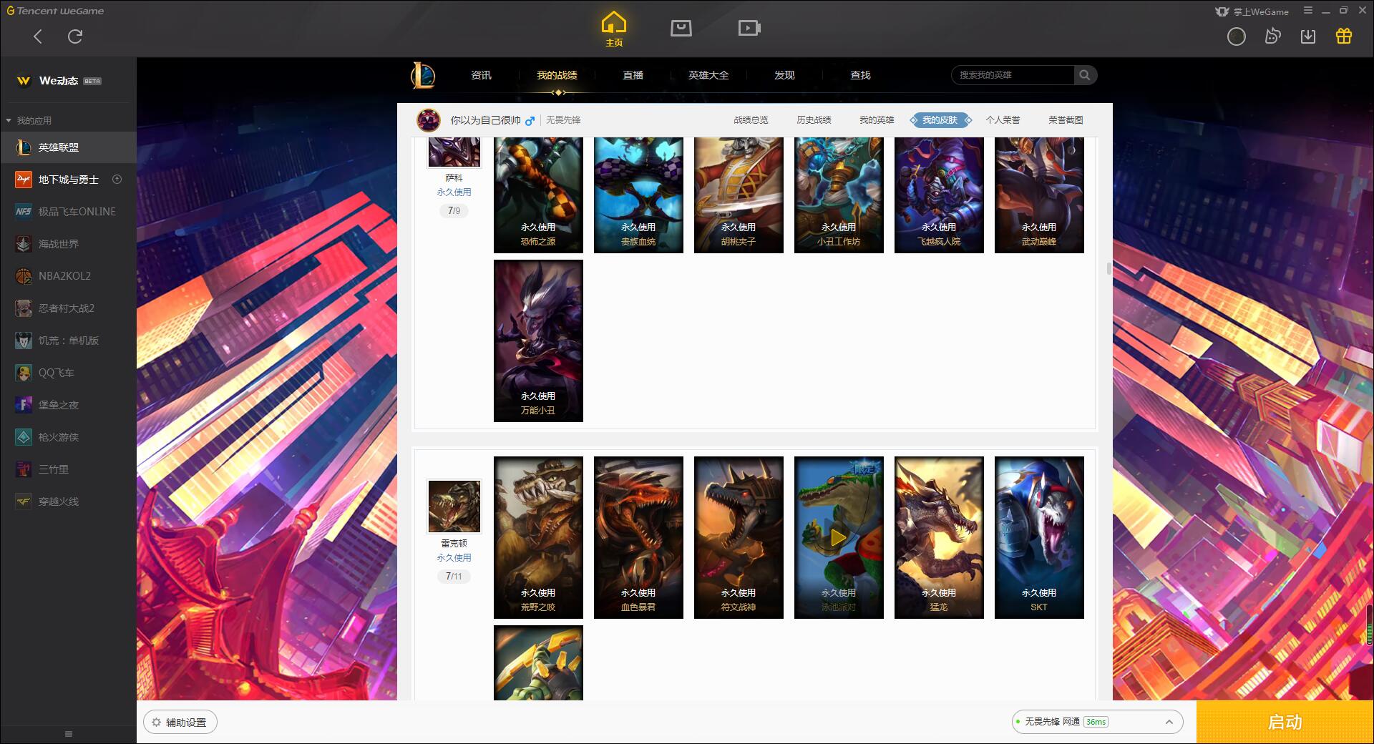This screenshot has width=1374, height=744.
Task: Switch to 历史战绩 sub-tab
Action: pos(814,120)
